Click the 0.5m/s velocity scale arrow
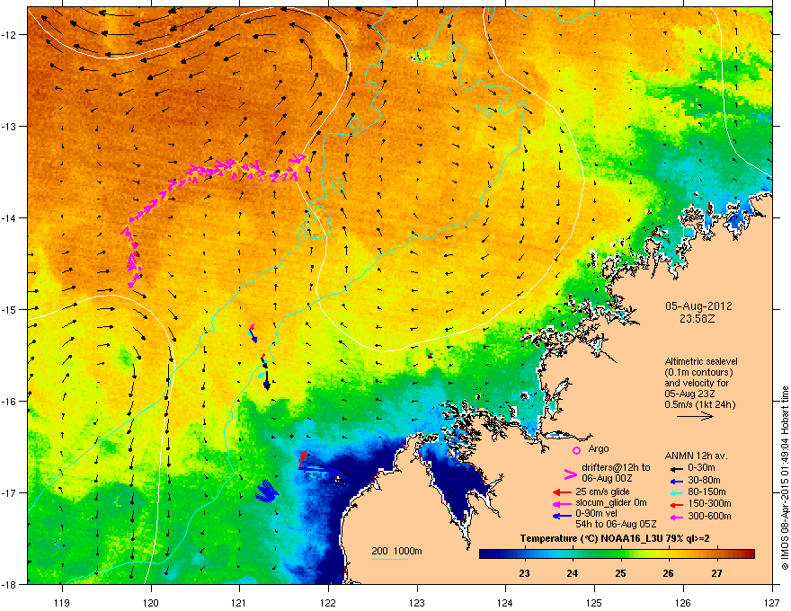The height and width of the screenshot is (611, 791). [x=695, y=416]
